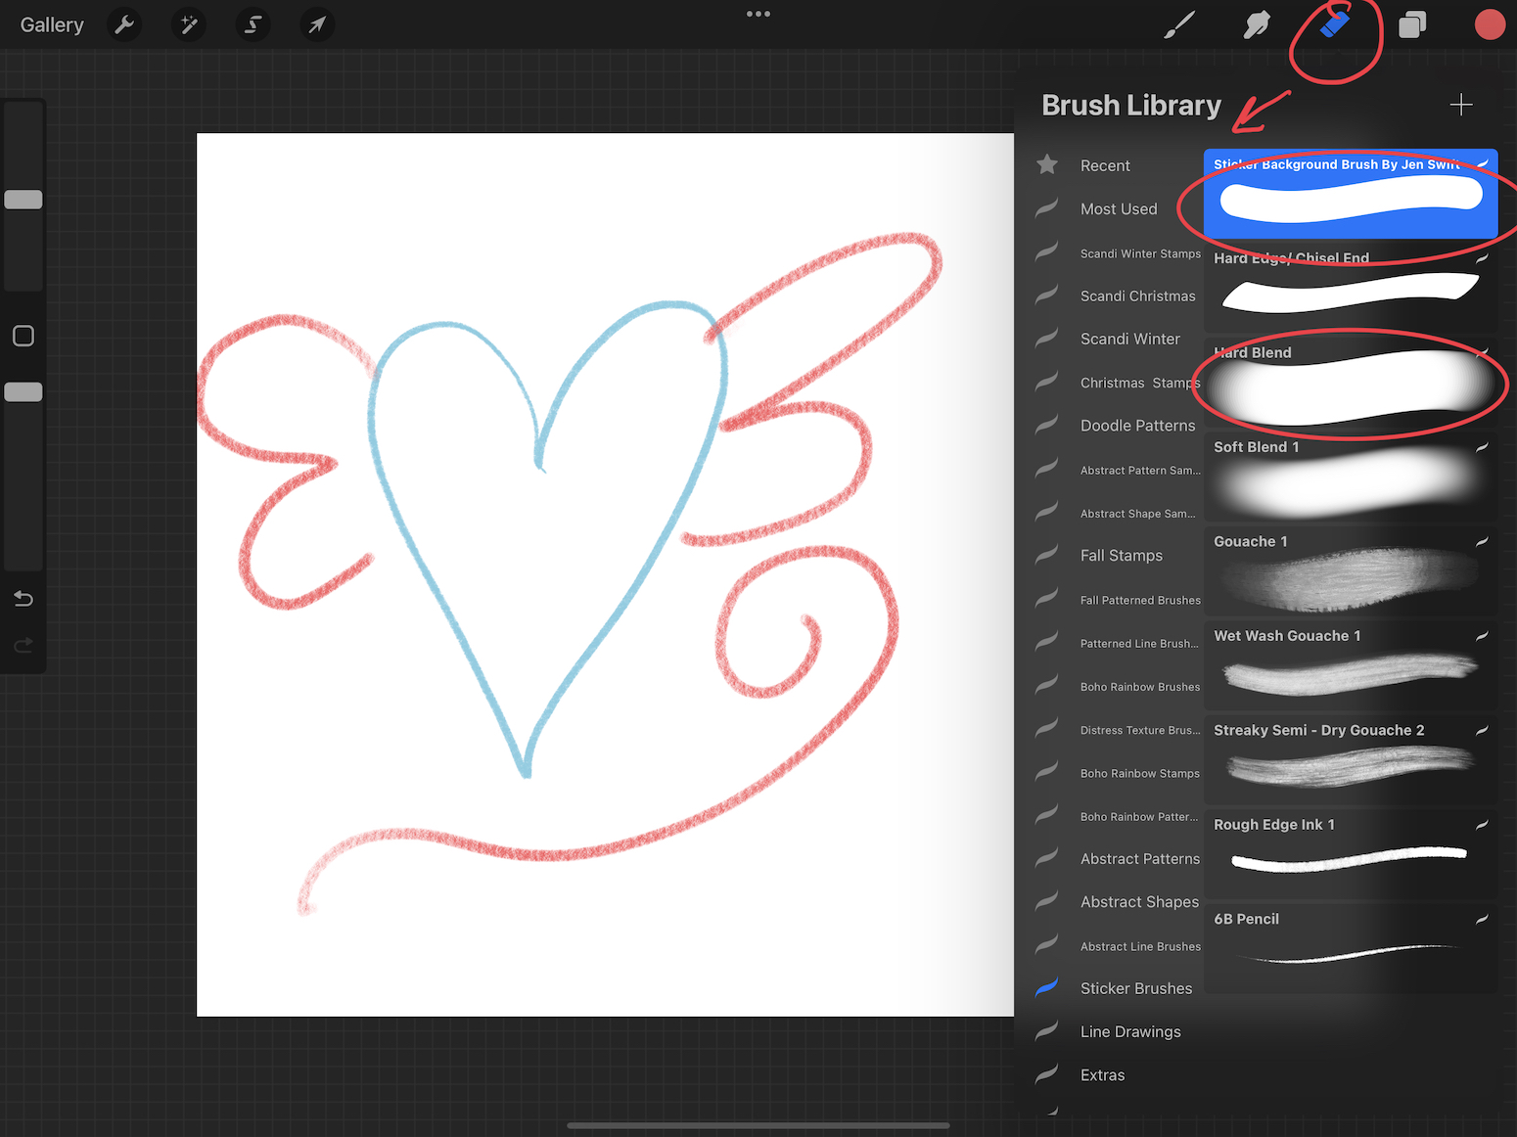Open the Doodle Patterns brush set

[x=1137, y=425]
